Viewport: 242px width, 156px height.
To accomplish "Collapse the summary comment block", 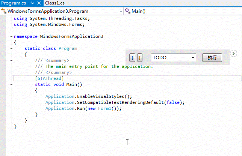I will click(x=11, y=60).
